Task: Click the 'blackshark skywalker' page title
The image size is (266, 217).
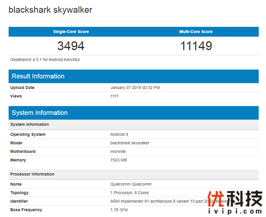Action: tap(51, 10)
